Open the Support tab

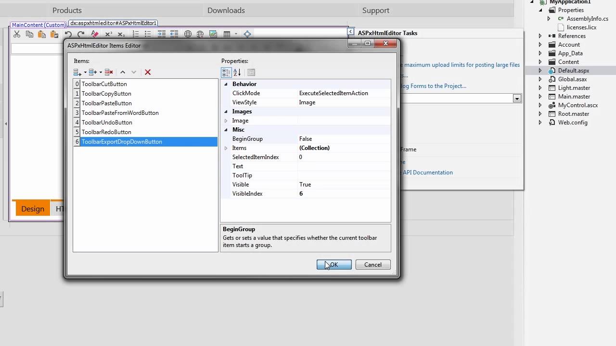click(376, 10)
